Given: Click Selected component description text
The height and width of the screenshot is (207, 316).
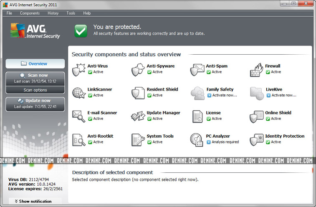Looking at the screenshot, I should pyautogui.click(x=135, y=179).
